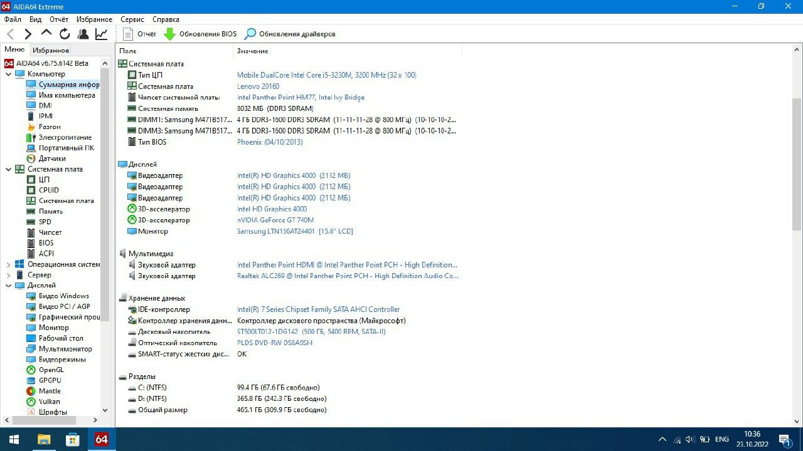Open the Intel Panther Point HM77 chipset link
803x451 pixels.
tap(300, 98)
